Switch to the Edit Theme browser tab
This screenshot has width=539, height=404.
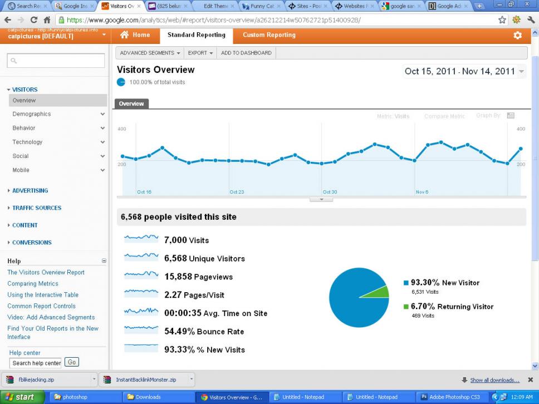pos(215,6)
